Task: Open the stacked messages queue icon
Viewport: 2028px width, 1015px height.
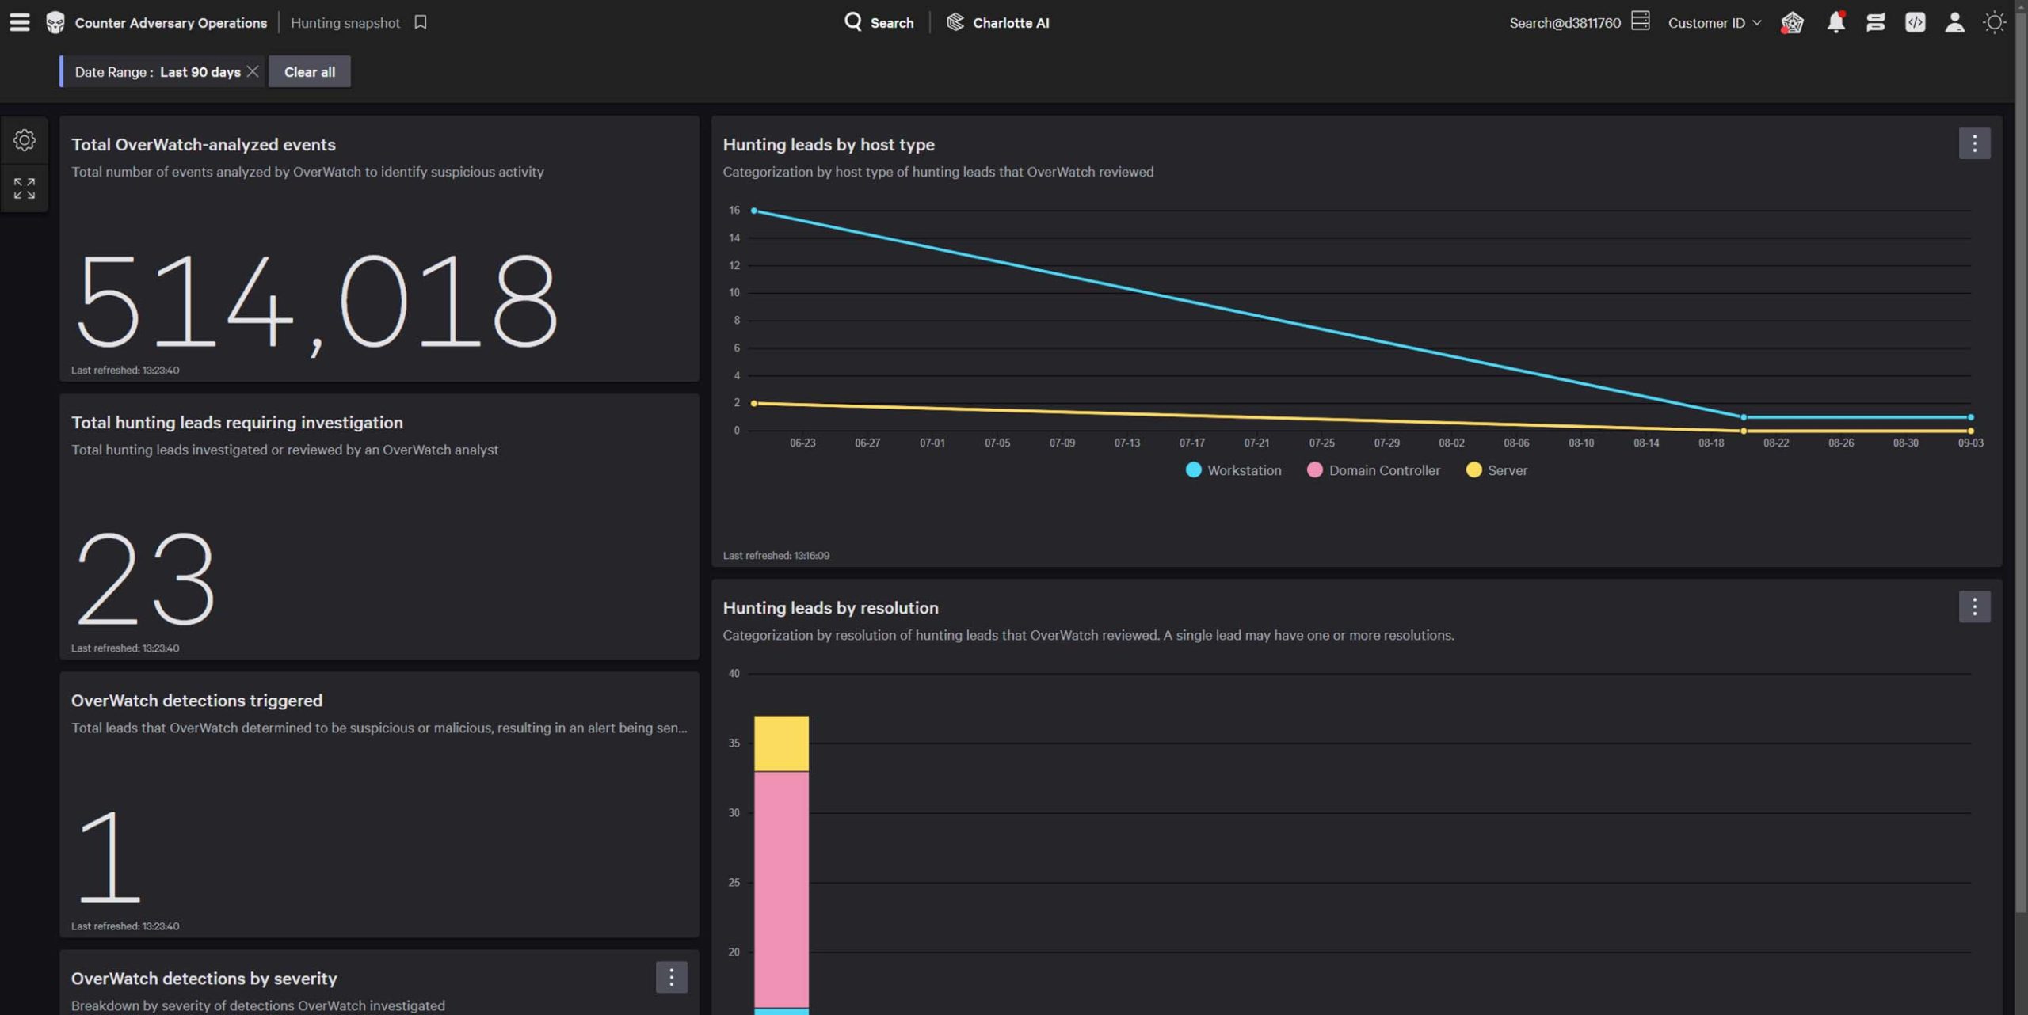Action: pos(1875,22)
